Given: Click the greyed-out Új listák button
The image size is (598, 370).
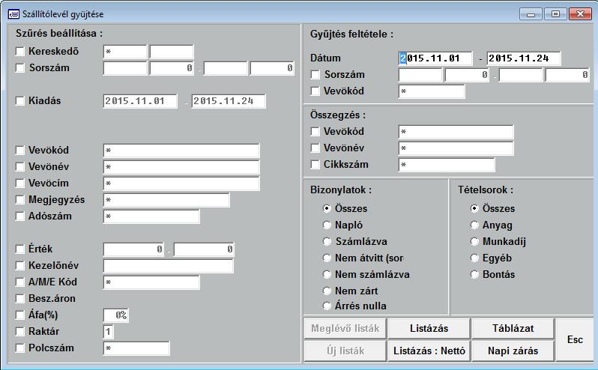Looking at the screenshot, I should tap(345, 351).
